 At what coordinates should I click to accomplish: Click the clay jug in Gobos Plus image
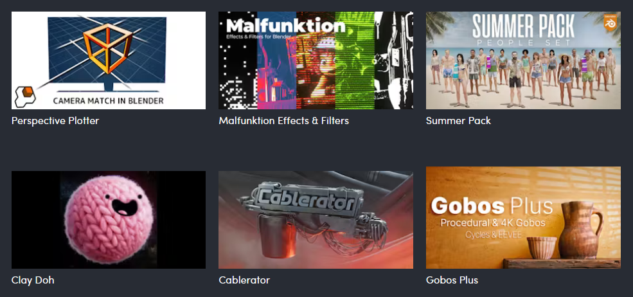pos(580,230)
